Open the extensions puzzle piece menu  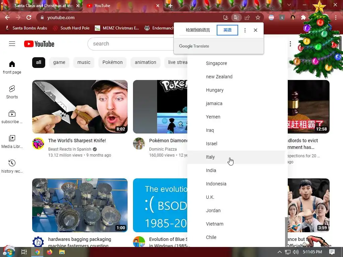pyautogui.click(x=303, y=17)
